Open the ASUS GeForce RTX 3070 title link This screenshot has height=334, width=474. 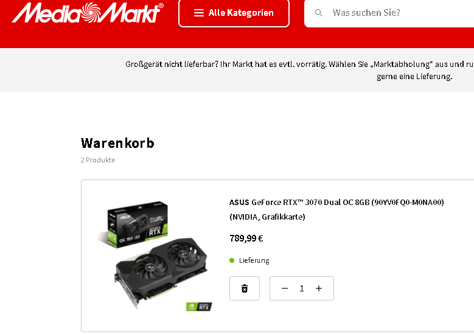[x=336, y=202]
